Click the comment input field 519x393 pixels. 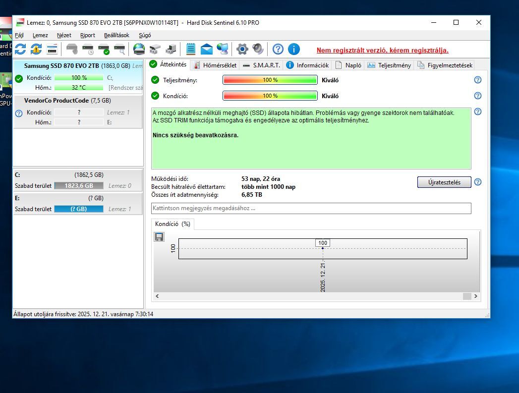311,208
